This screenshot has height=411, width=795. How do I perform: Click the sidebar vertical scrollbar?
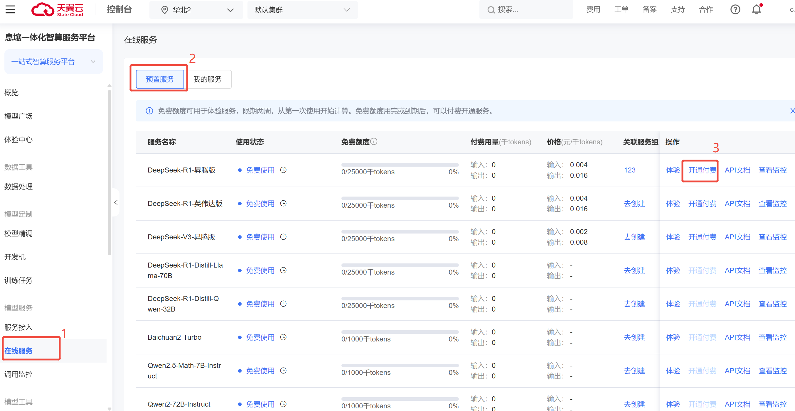[x=109, y=173]
